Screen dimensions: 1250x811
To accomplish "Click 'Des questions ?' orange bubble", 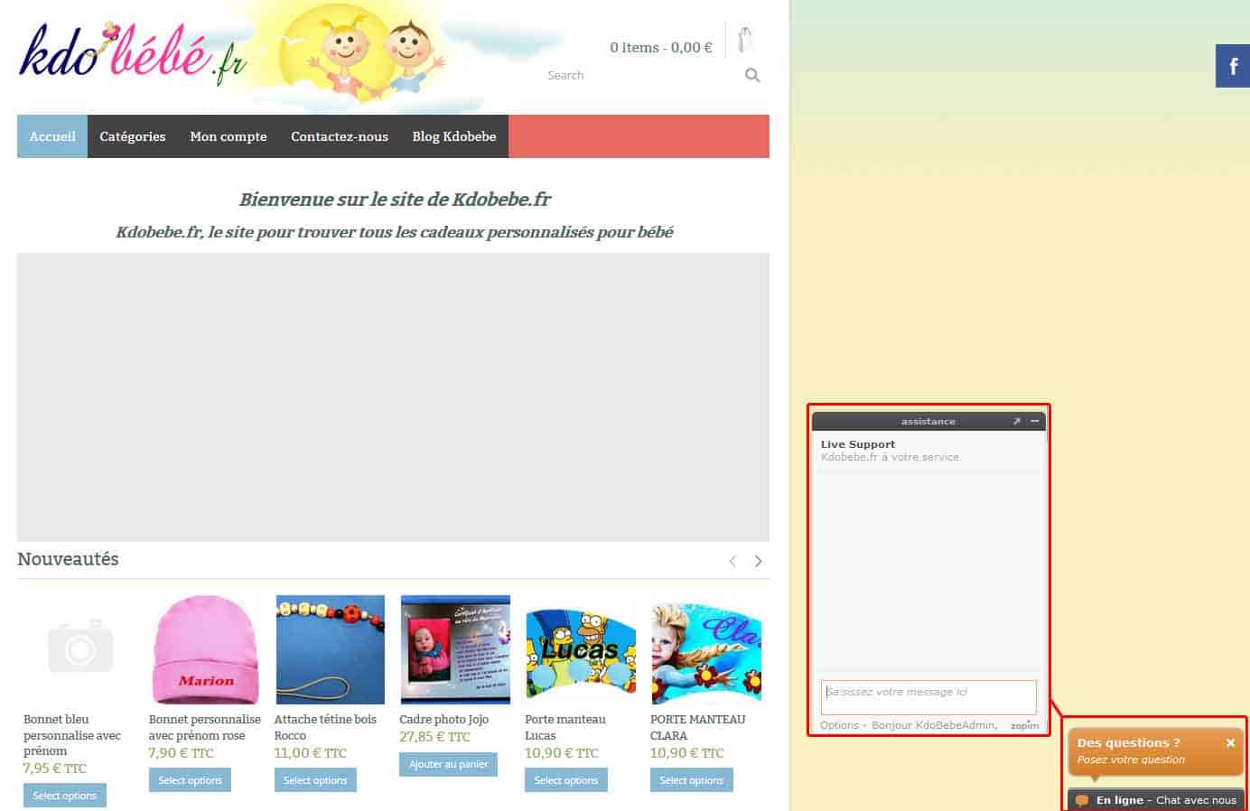I will coord(1156,751).
